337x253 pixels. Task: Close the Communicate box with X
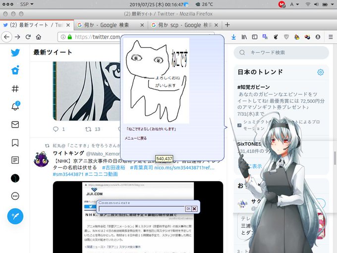click(194, 209)
